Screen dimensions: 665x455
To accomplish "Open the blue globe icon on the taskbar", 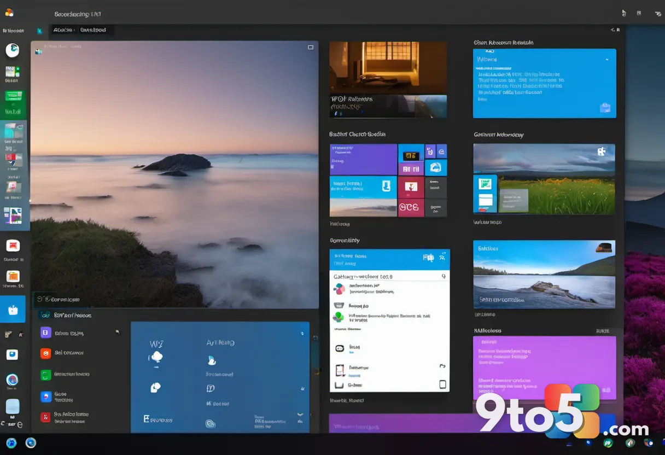I will (11, 443).
